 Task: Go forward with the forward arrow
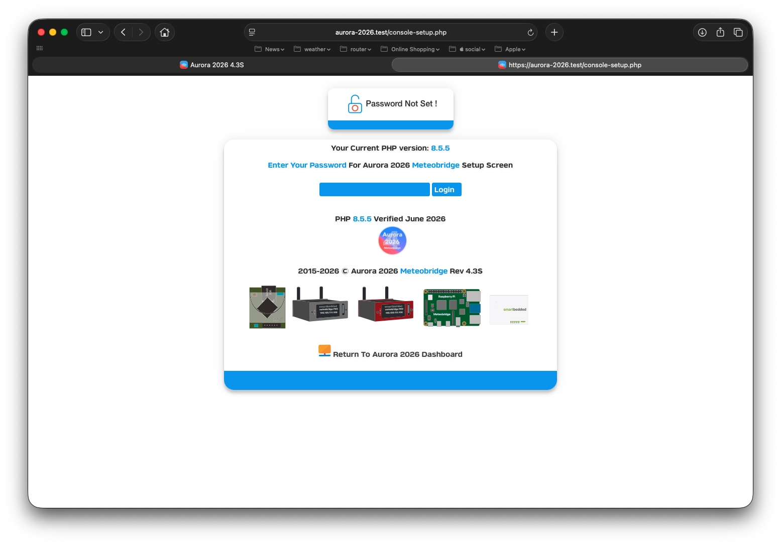point(141,32)
